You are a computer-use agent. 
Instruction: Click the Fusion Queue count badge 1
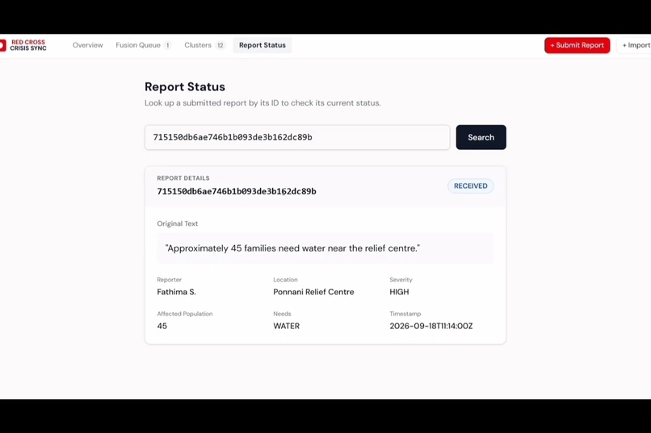point(167,45)
